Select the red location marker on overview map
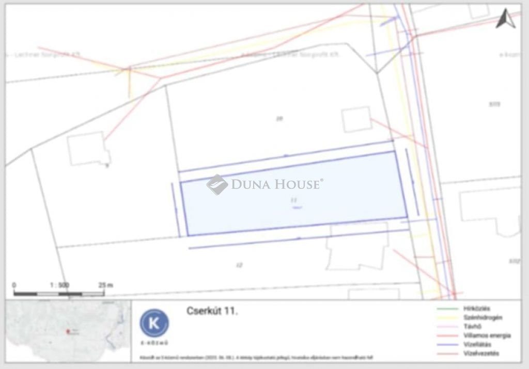Image resolution: width=529 pixels, height=369 pixels. tap(68, 332)
